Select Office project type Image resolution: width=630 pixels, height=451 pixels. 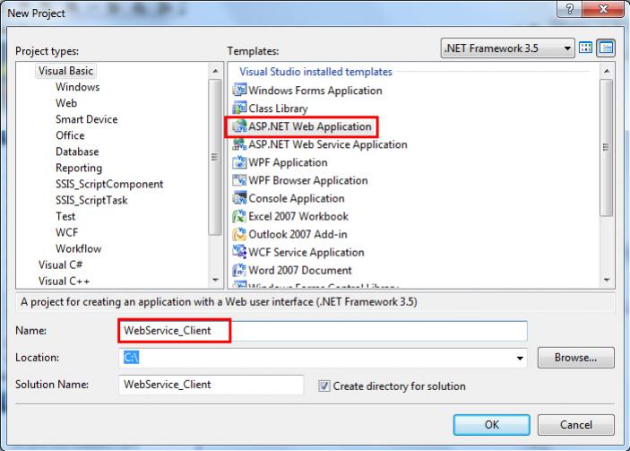tap(70, 135)
